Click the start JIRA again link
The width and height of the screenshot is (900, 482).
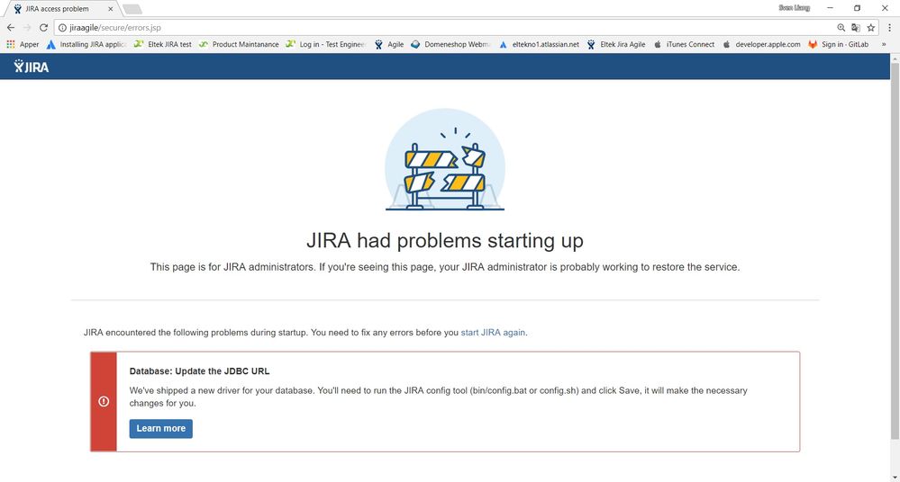tap(493, 333)
